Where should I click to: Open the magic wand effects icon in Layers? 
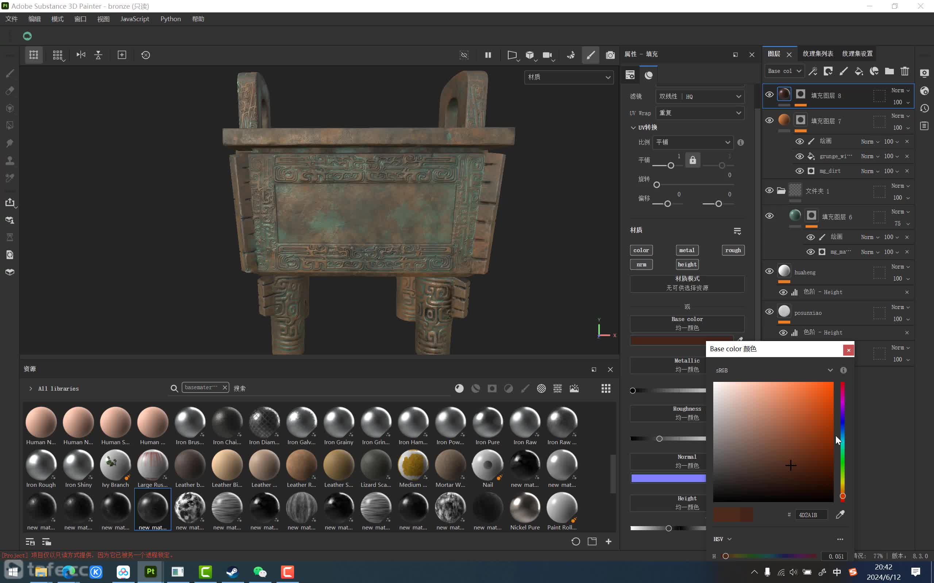(x=813, y=71)
